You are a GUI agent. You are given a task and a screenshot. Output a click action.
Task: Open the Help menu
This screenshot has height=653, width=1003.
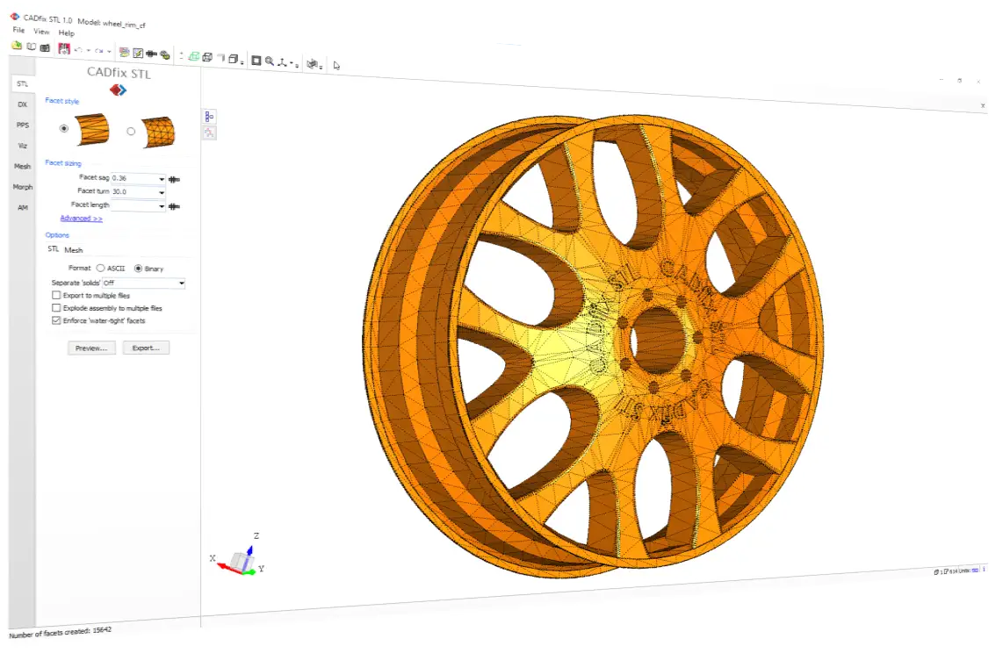67,33
